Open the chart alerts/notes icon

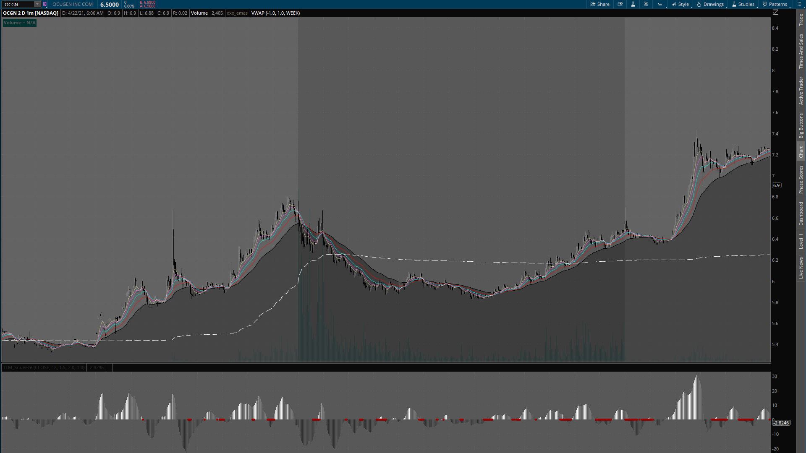[620, 4]
